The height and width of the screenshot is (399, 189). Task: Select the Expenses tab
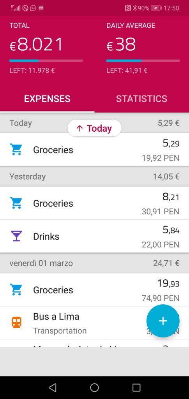[47, 99]
